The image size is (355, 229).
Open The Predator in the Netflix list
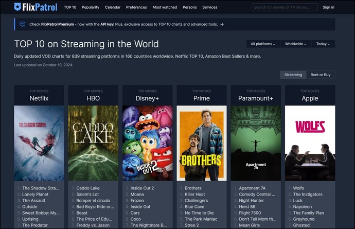[35, 225]
